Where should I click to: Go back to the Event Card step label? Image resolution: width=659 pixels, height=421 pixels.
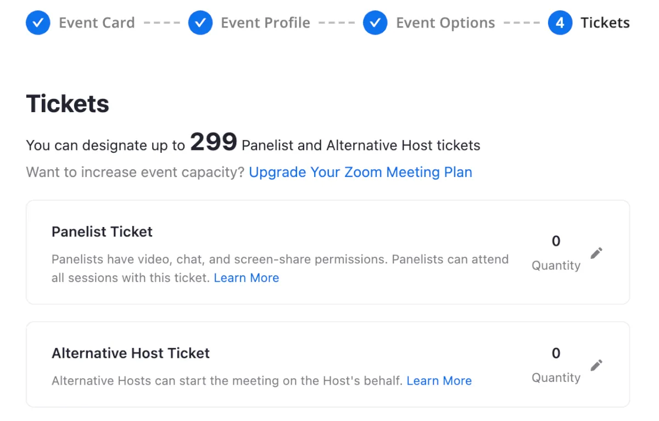[97, 23]
